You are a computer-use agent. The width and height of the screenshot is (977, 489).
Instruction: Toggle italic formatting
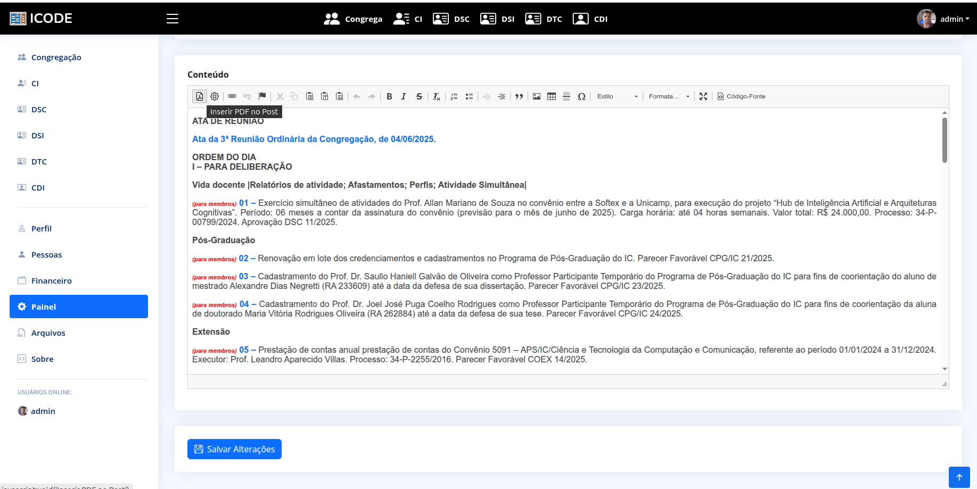click(x=404, y=96)
